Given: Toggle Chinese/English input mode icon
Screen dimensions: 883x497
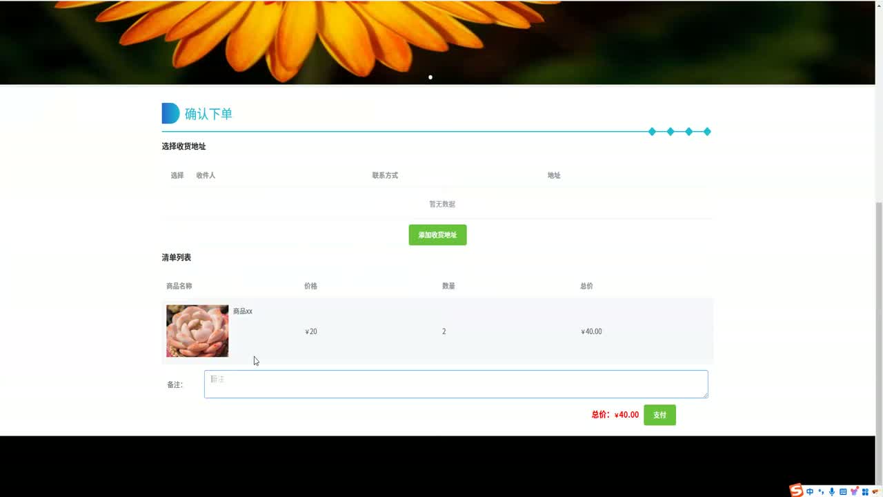Looking at the screenshot, I should [x=810, y=491].
